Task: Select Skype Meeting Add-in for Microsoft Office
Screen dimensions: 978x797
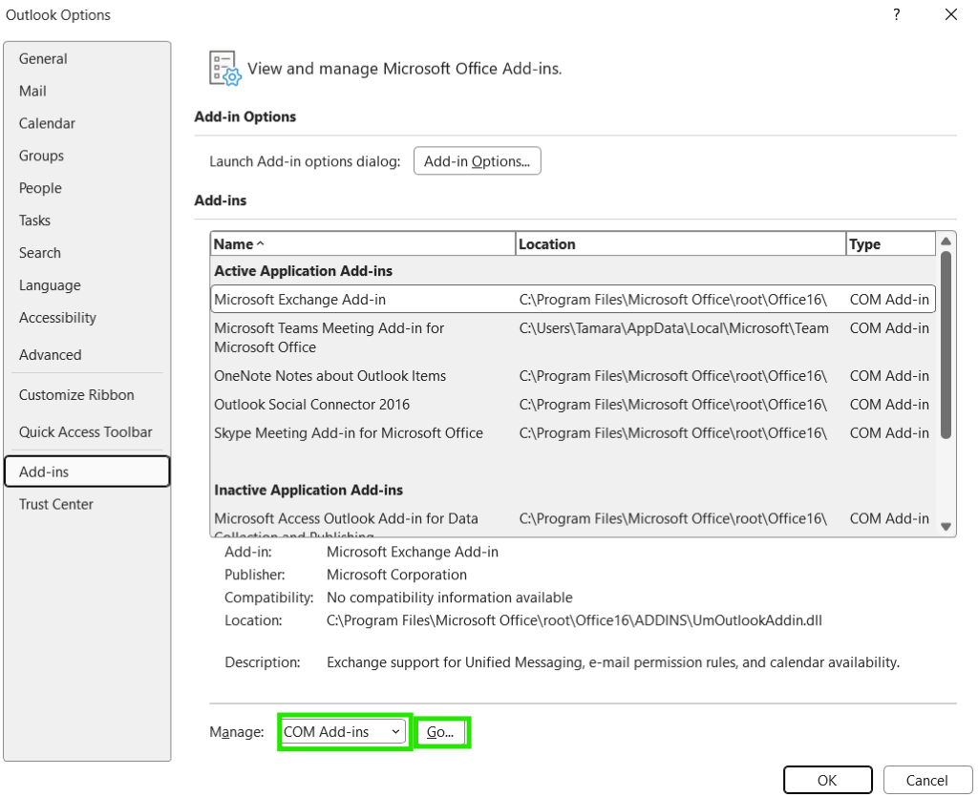Action: [573, 433]
